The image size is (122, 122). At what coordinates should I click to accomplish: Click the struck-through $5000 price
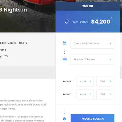click(x=84, y=22)
